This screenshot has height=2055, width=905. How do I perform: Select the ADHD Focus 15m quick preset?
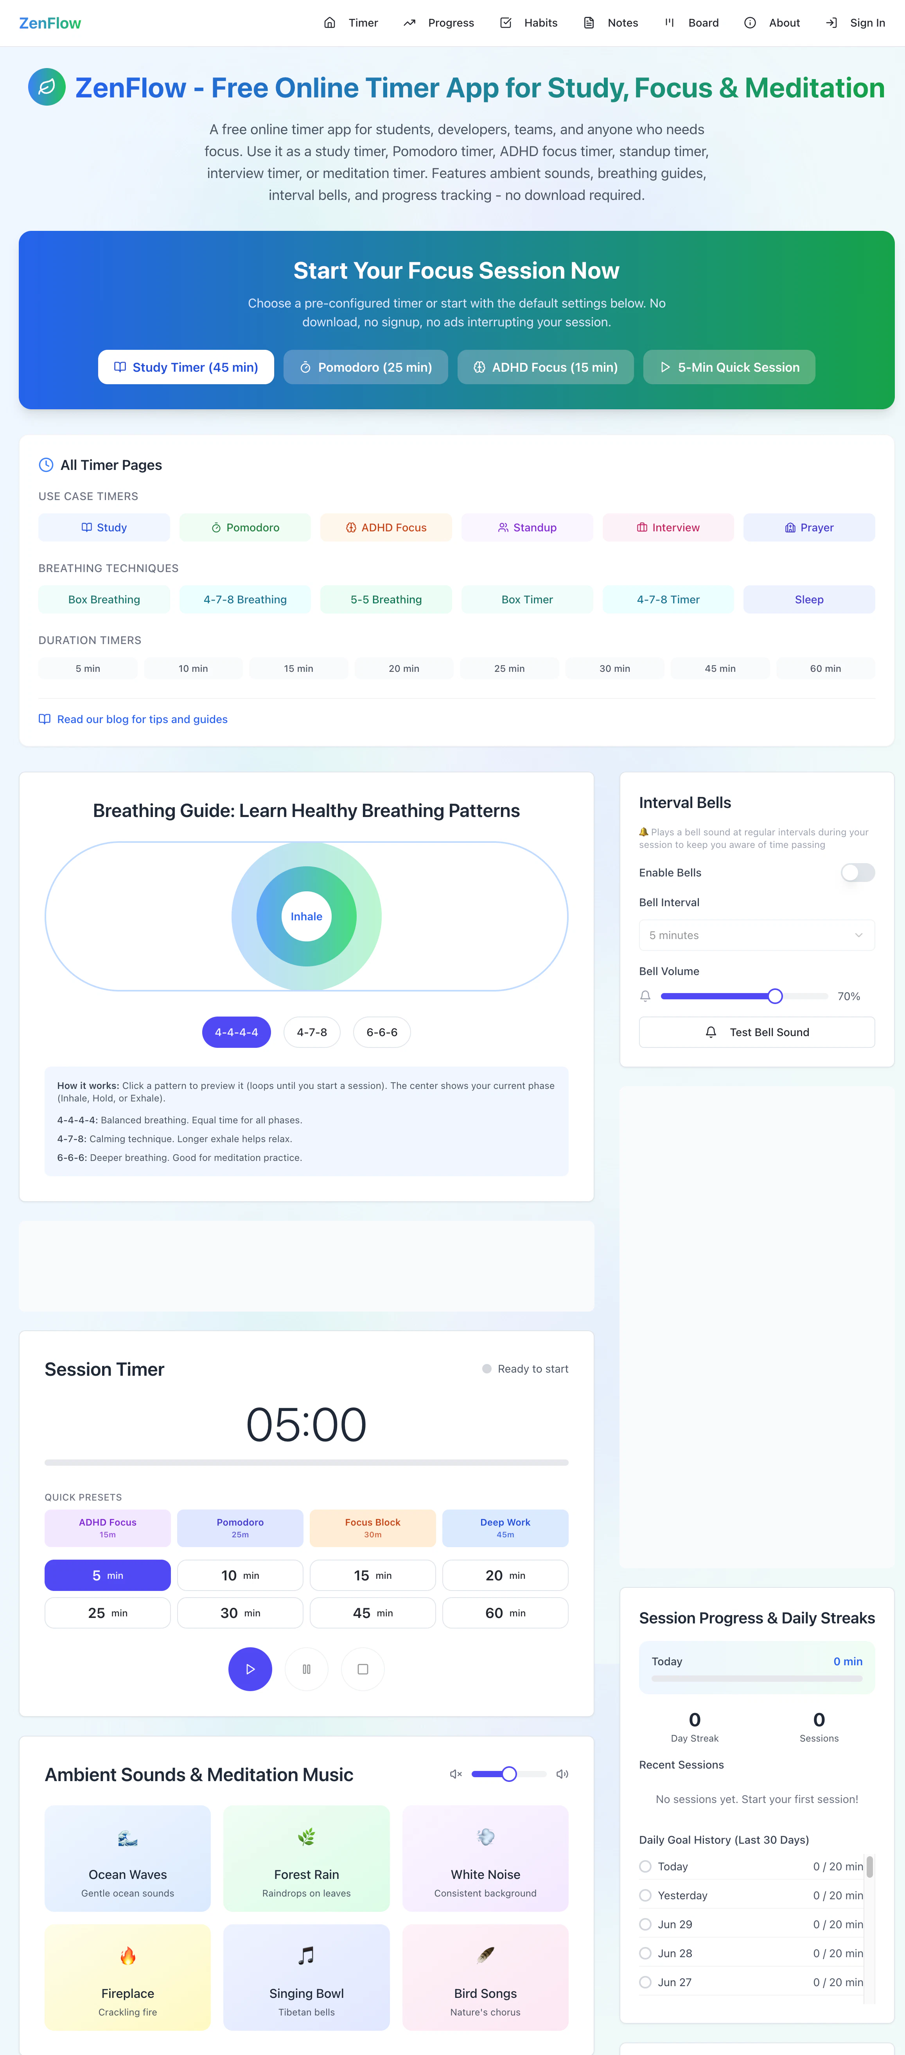108,1528
